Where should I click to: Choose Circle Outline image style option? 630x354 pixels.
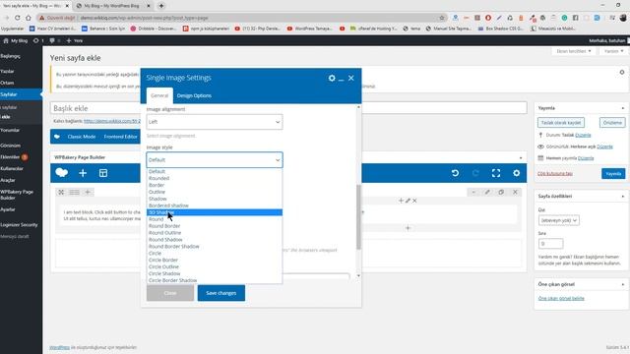tap(215, 266)
